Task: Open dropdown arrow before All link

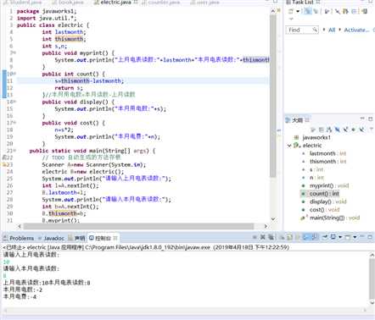Action: point(324,30)
